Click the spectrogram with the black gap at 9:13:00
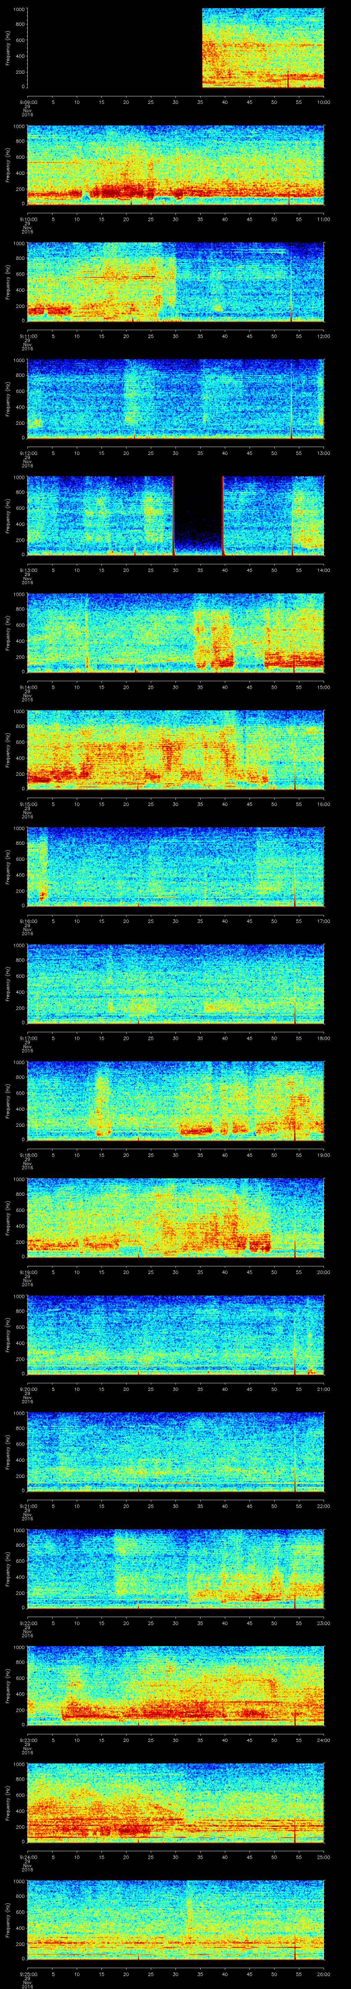Viewport: 351px width, 1989px height. click(175, 516)
